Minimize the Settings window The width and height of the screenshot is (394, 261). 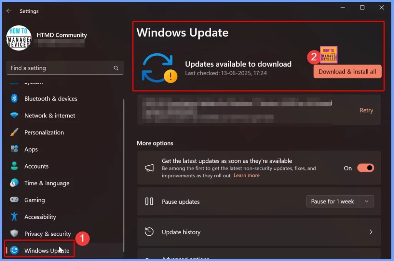[x=343, y=8]
